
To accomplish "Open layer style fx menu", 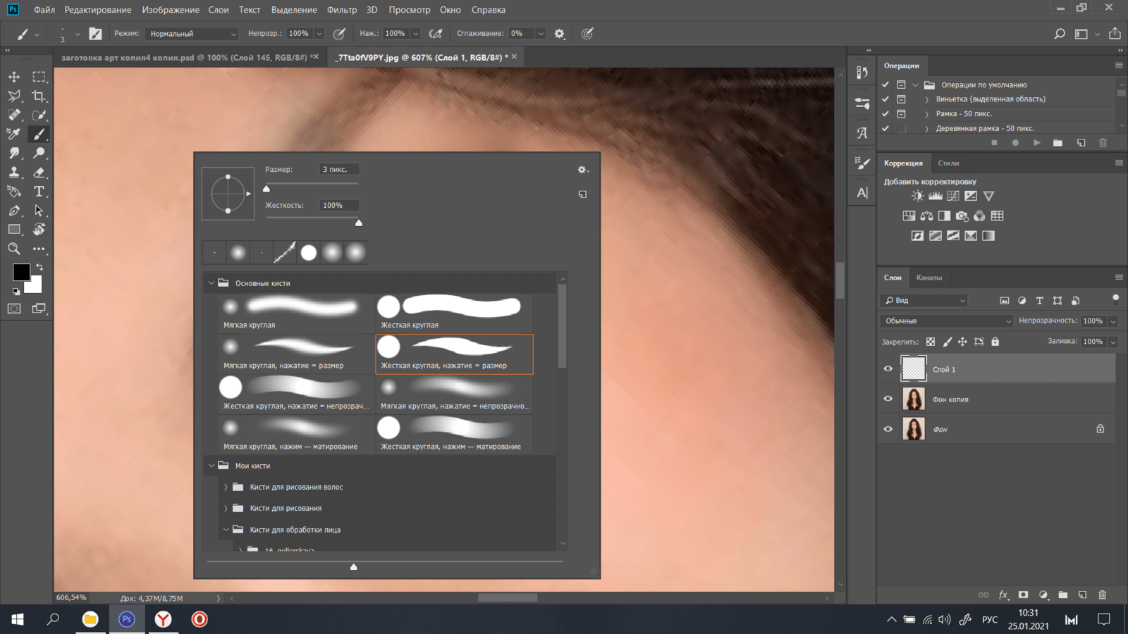I will (1003, 595).
